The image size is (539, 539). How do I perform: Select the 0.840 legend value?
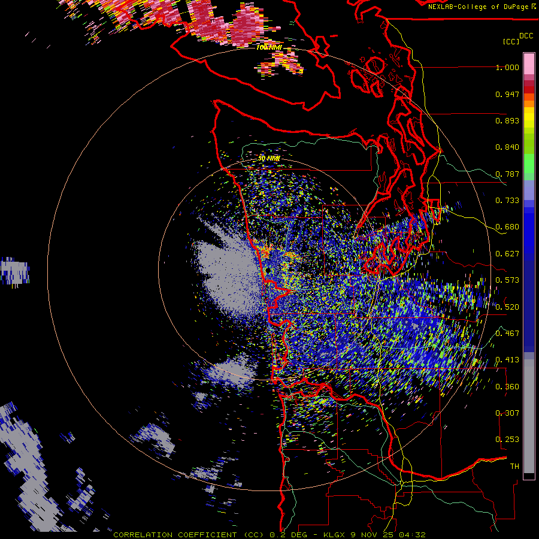[507, 147]
